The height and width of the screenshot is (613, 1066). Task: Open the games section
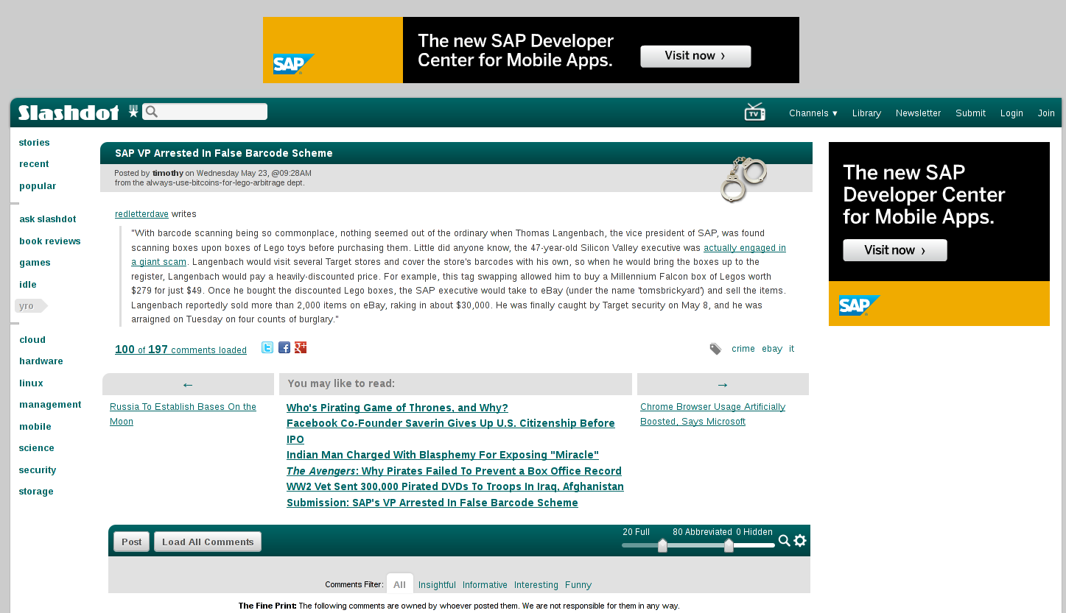point(35,263)
